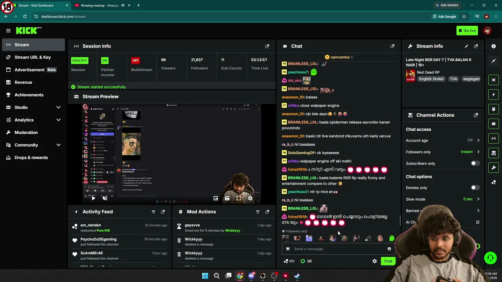Viewport: 502px width, 282px height.
Task: Toggle the stream preview widget in right rail
Action: coord(493,80)
